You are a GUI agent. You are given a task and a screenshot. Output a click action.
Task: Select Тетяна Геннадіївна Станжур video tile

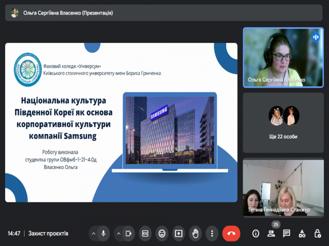pyautogui.click(x=283, y=187)
